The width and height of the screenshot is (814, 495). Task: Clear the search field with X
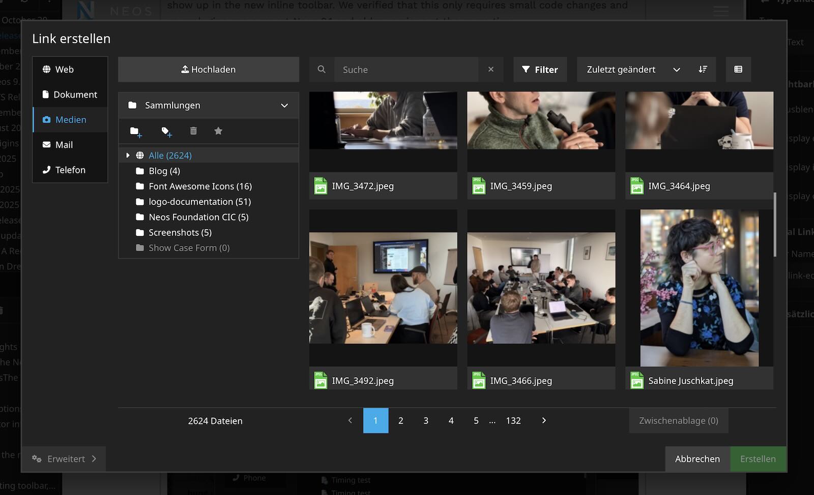(491, 70)
